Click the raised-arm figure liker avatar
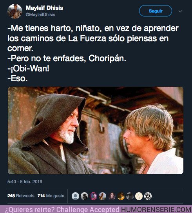The width and height of the screenshot is (192, 213). pyautogui.click(x=102, y=196)
